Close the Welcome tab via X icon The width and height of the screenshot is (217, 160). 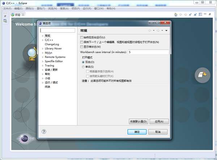[x=23, y=14]
